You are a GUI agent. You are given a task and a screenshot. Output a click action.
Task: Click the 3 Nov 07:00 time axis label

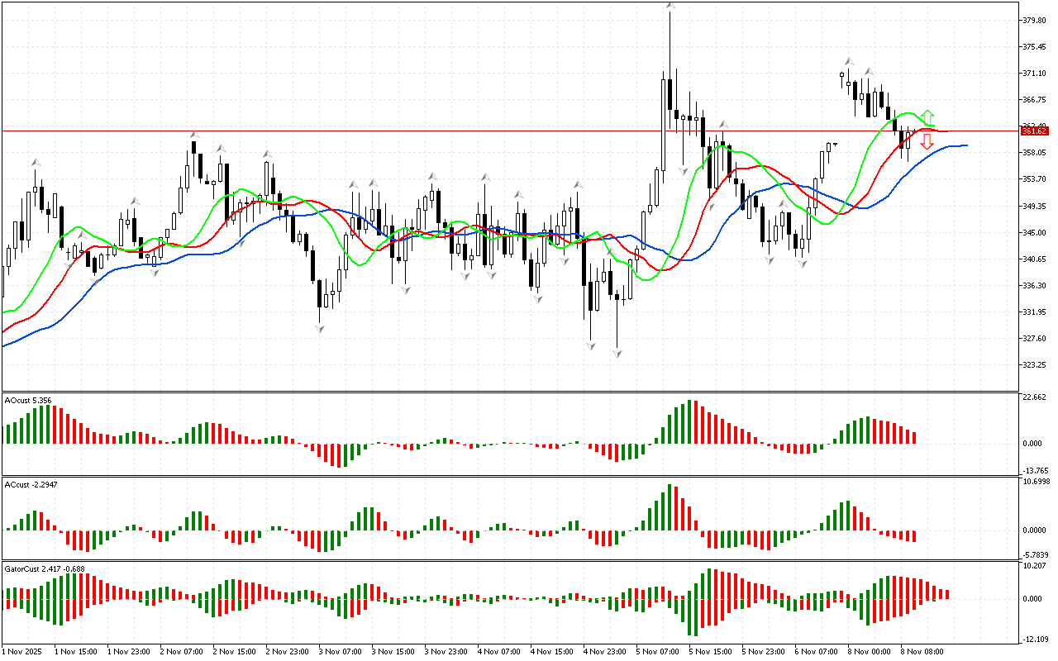pyautogui.click(x=342, y=651)
